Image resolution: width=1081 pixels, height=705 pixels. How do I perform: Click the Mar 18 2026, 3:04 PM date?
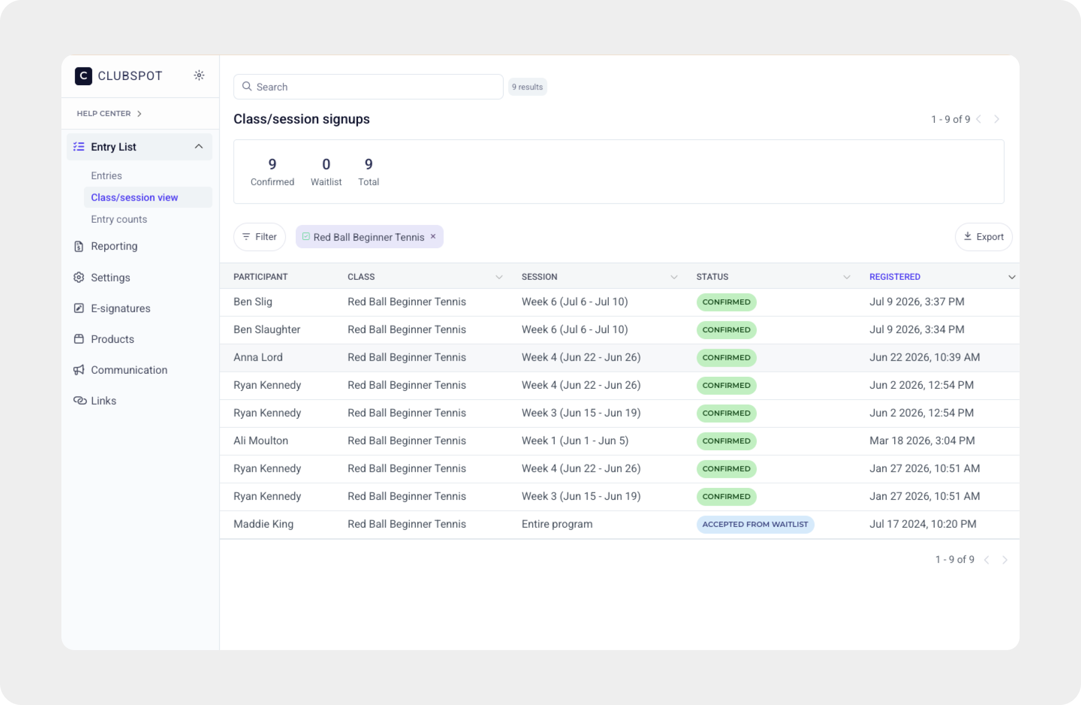(x=922, y=441)
